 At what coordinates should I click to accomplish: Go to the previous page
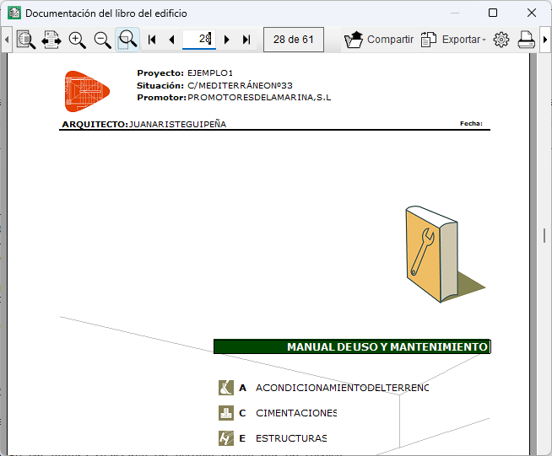pyautogui.click(x=172, y=40)
